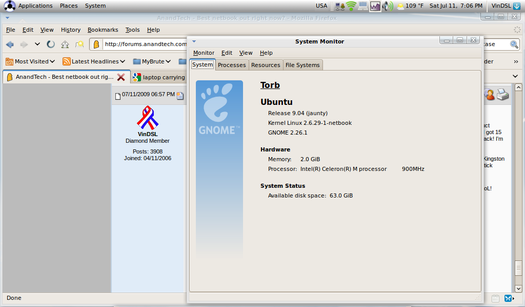Click the printer icon in forum post

[502, 95]
